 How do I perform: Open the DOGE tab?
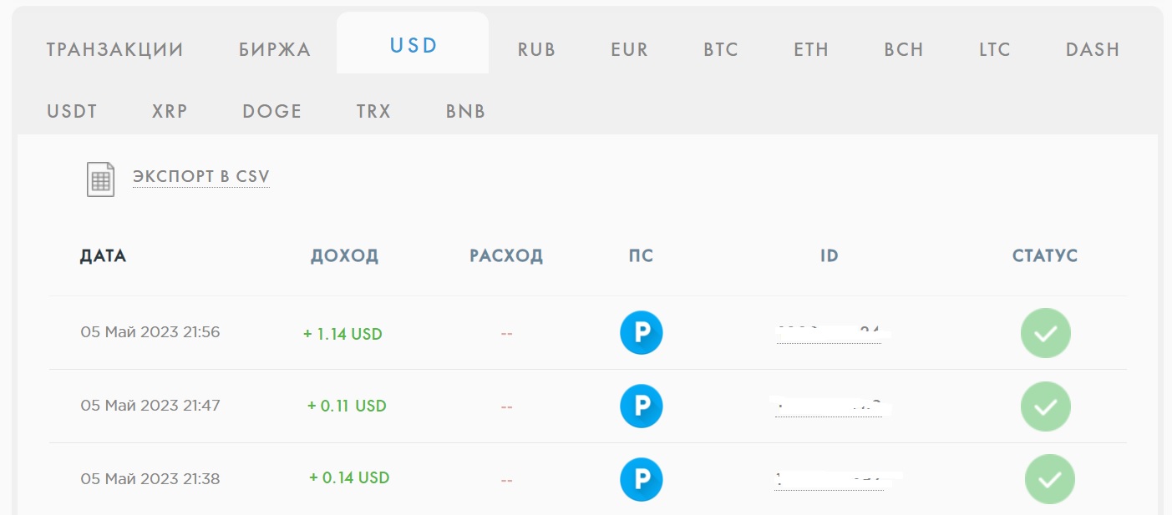[271, 111]
